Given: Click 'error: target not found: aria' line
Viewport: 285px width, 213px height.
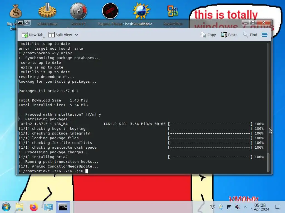Looking at the screenshot, I should click(51, 48).
